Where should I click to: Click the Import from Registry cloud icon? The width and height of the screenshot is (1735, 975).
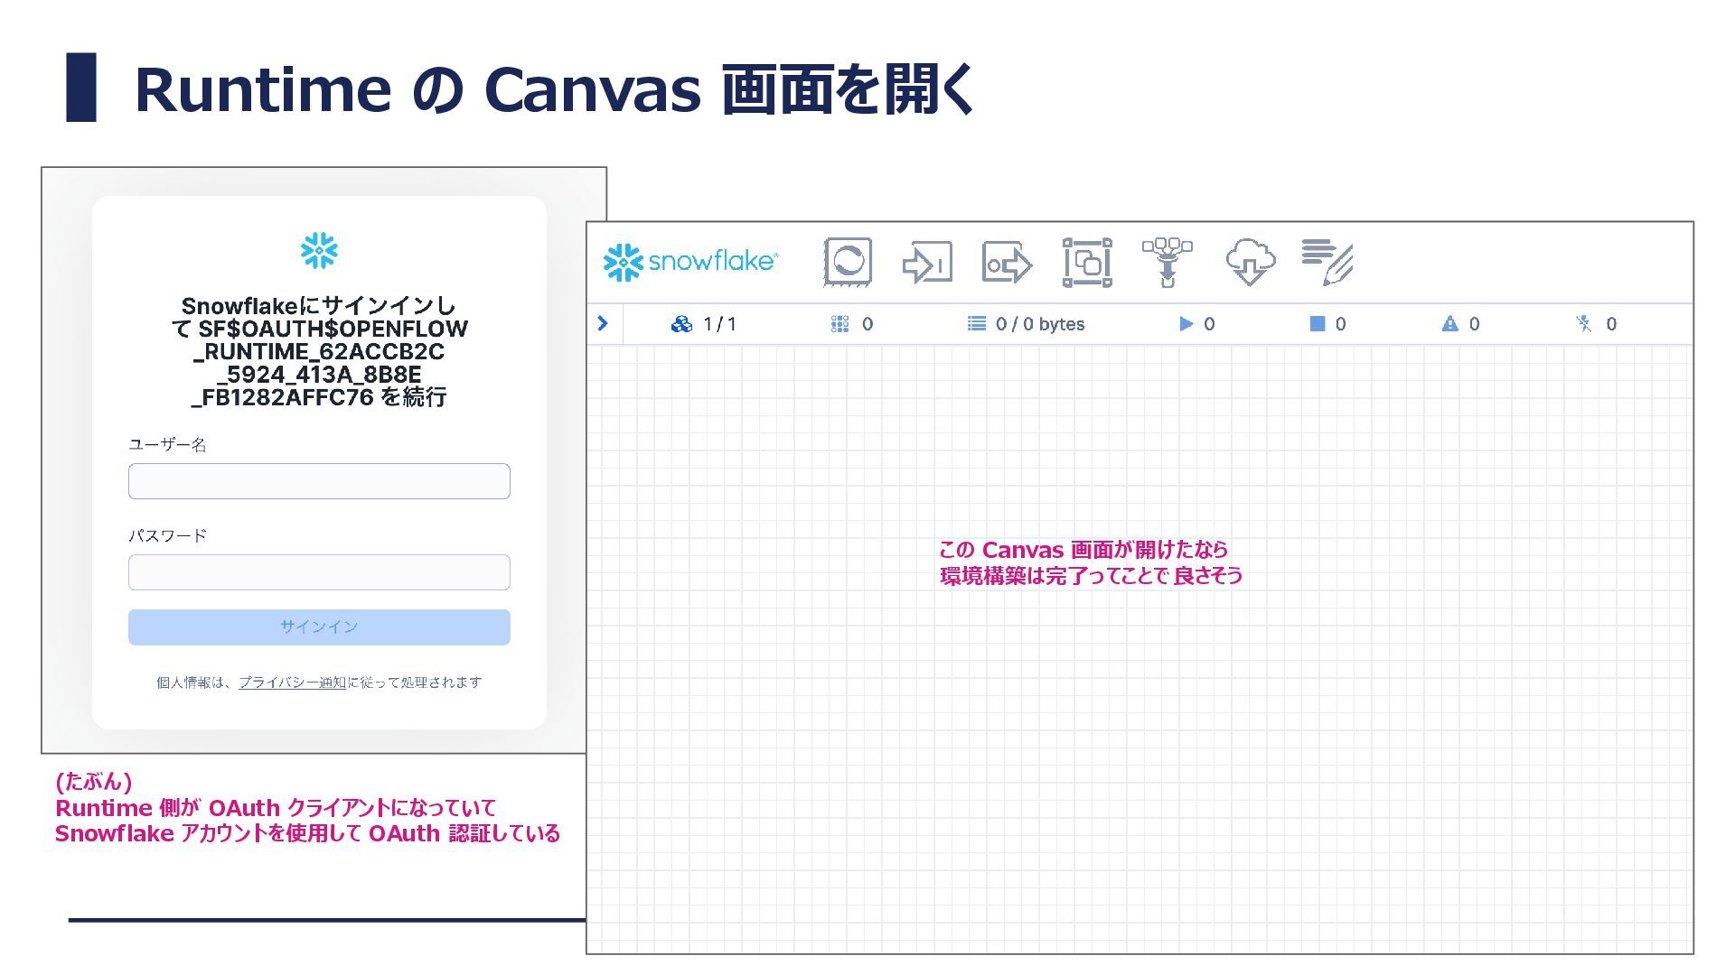[1250, 262]
